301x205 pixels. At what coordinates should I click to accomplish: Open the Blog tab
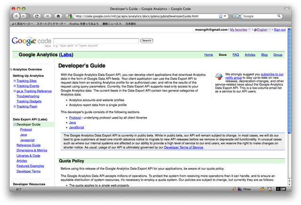264,55
